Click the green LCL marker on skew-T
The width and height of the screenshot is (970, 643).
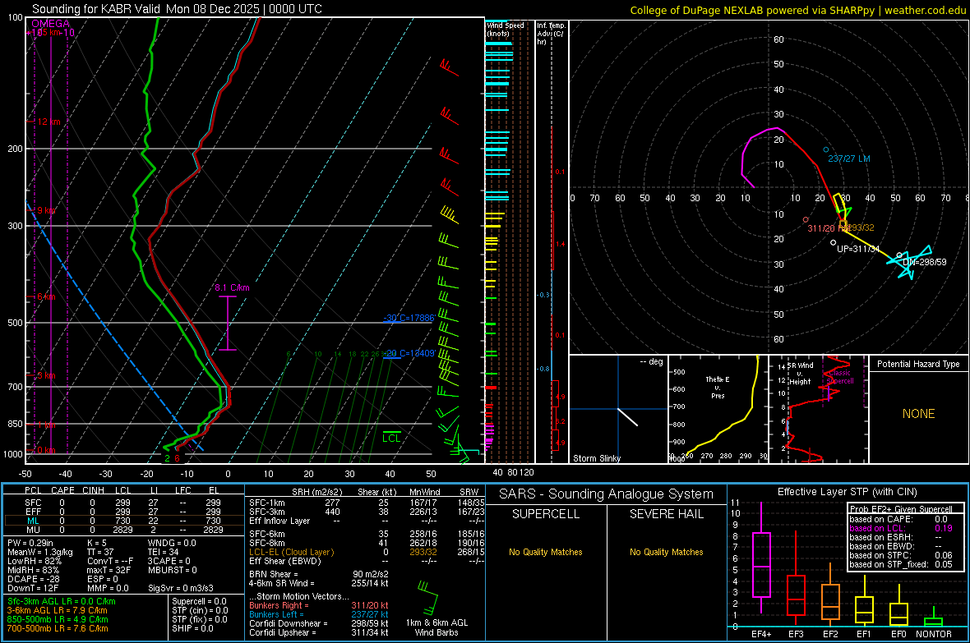point(391,438)
